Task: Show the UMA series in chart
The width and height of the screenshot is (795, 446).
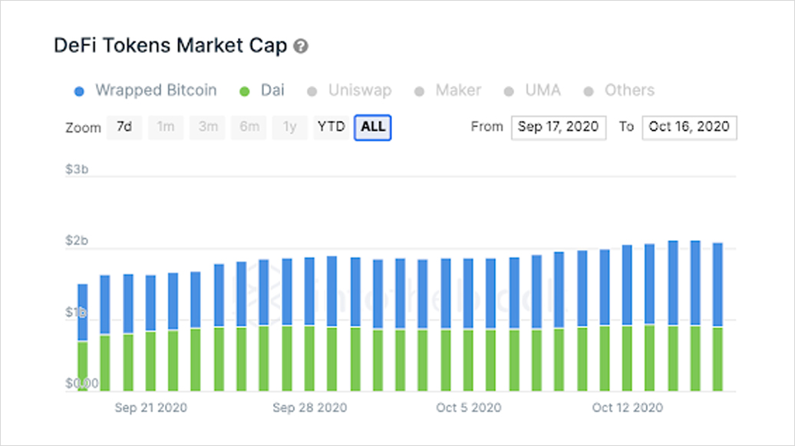Action: point(543,90)
